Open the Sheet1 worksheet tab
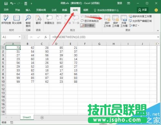Viewport: 161px width, 125px height. [27, 117]
